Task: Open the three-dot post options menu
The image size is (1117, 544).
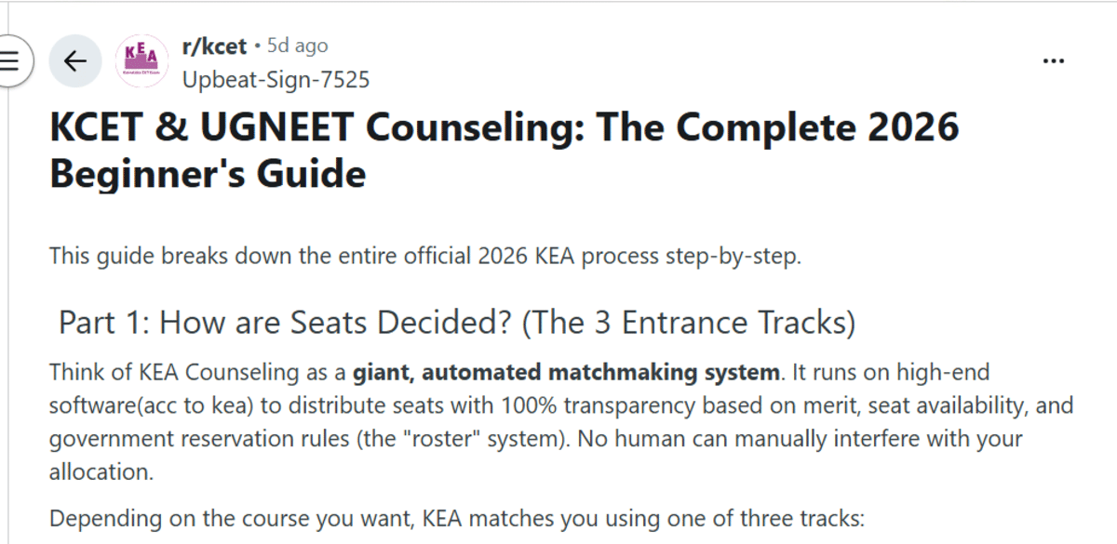Action: pyautogui.click(x=1054, y=61)
